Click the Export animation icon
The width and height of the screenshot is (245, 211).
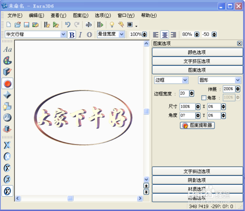[47, 25]
